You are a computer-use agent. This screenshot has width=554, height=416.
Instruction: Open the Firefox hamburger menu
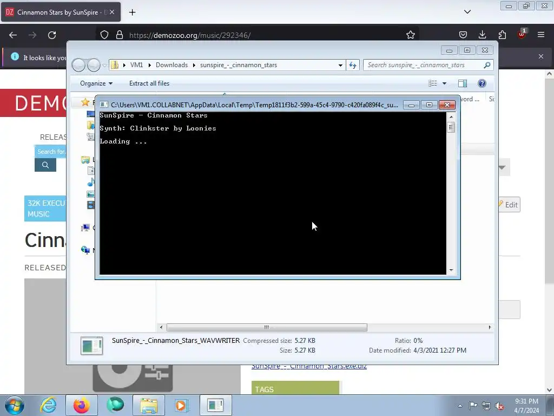[x=541, y=35]
